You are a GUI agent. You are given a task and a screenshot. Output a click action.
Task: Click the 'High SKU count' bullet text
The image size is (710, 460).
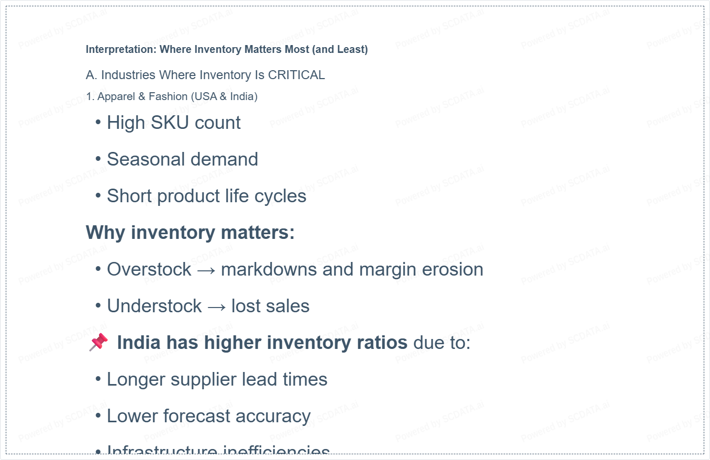pyautogui.click(x=174, y=123)
